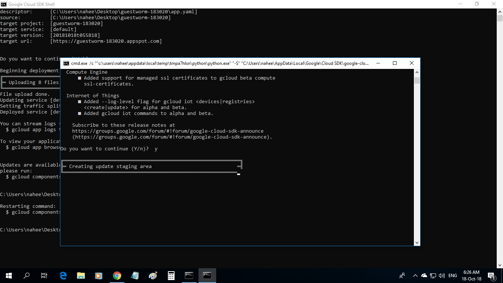Click the 'Compute Engine' heading in cmd.exe
The height and width of the screenshot is (283, 503).
coord(87,72)
